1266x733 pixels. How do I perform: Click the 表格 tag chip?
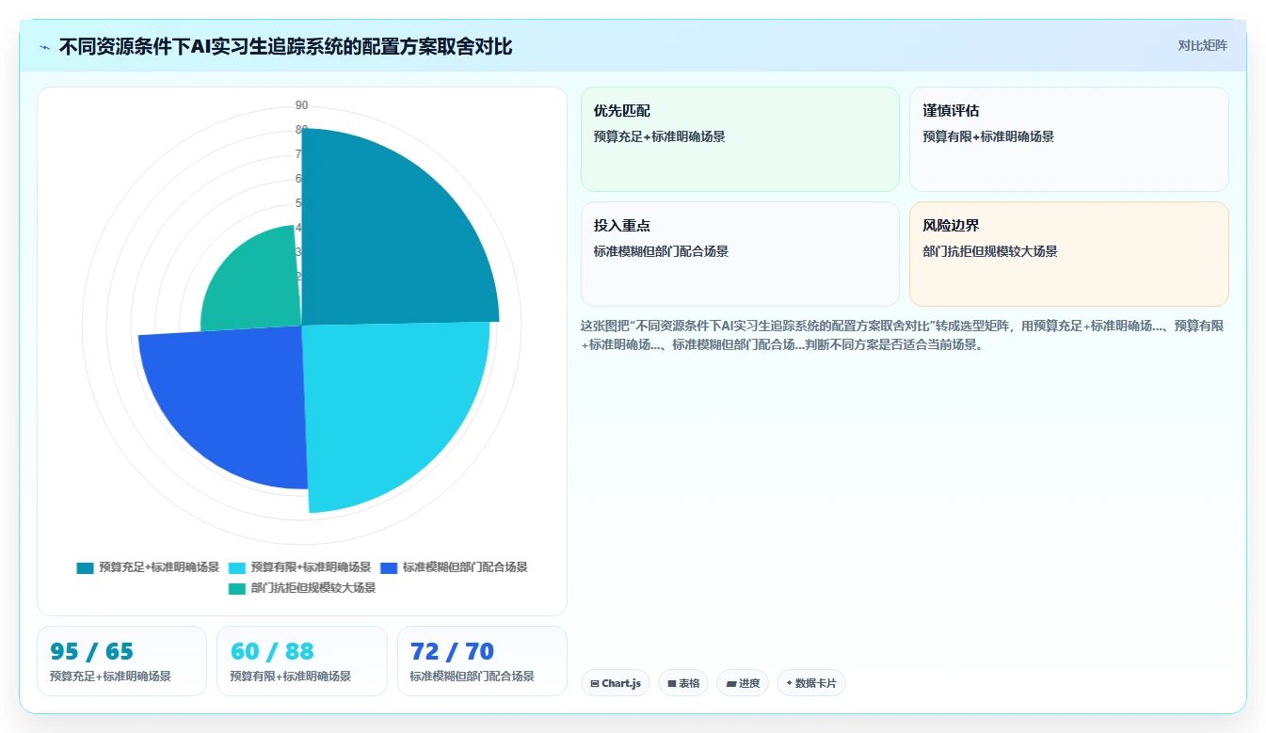pyautogui.click(x=683, y=683)
